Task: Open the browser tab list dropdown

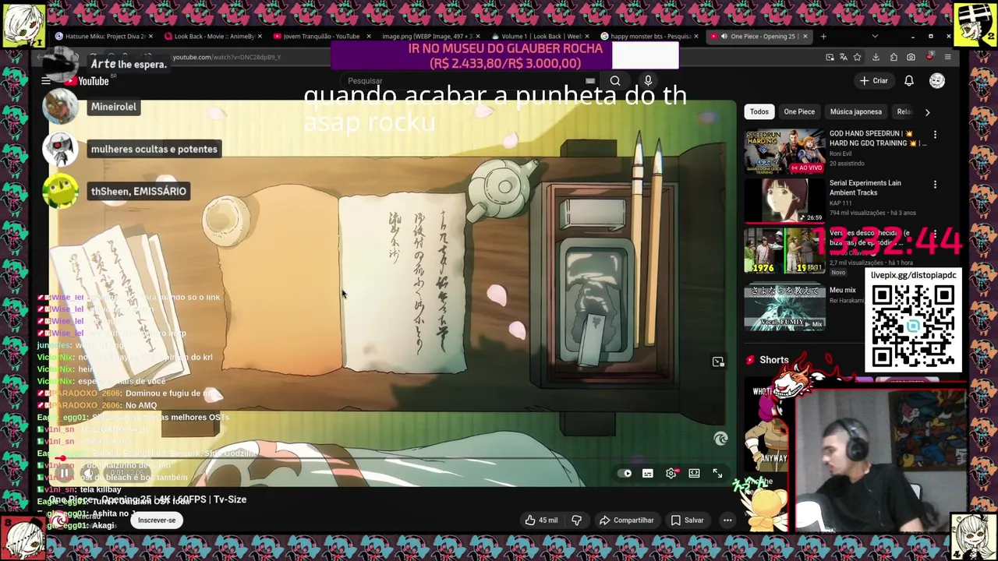Action: (x=874, y=36)
